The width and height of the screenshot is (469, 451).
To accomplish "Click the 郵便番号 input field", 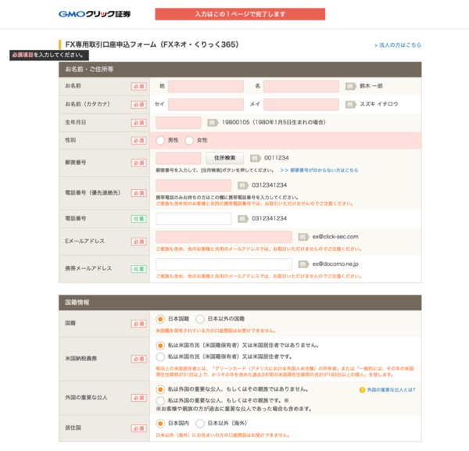I will click(x=178, y=158).
